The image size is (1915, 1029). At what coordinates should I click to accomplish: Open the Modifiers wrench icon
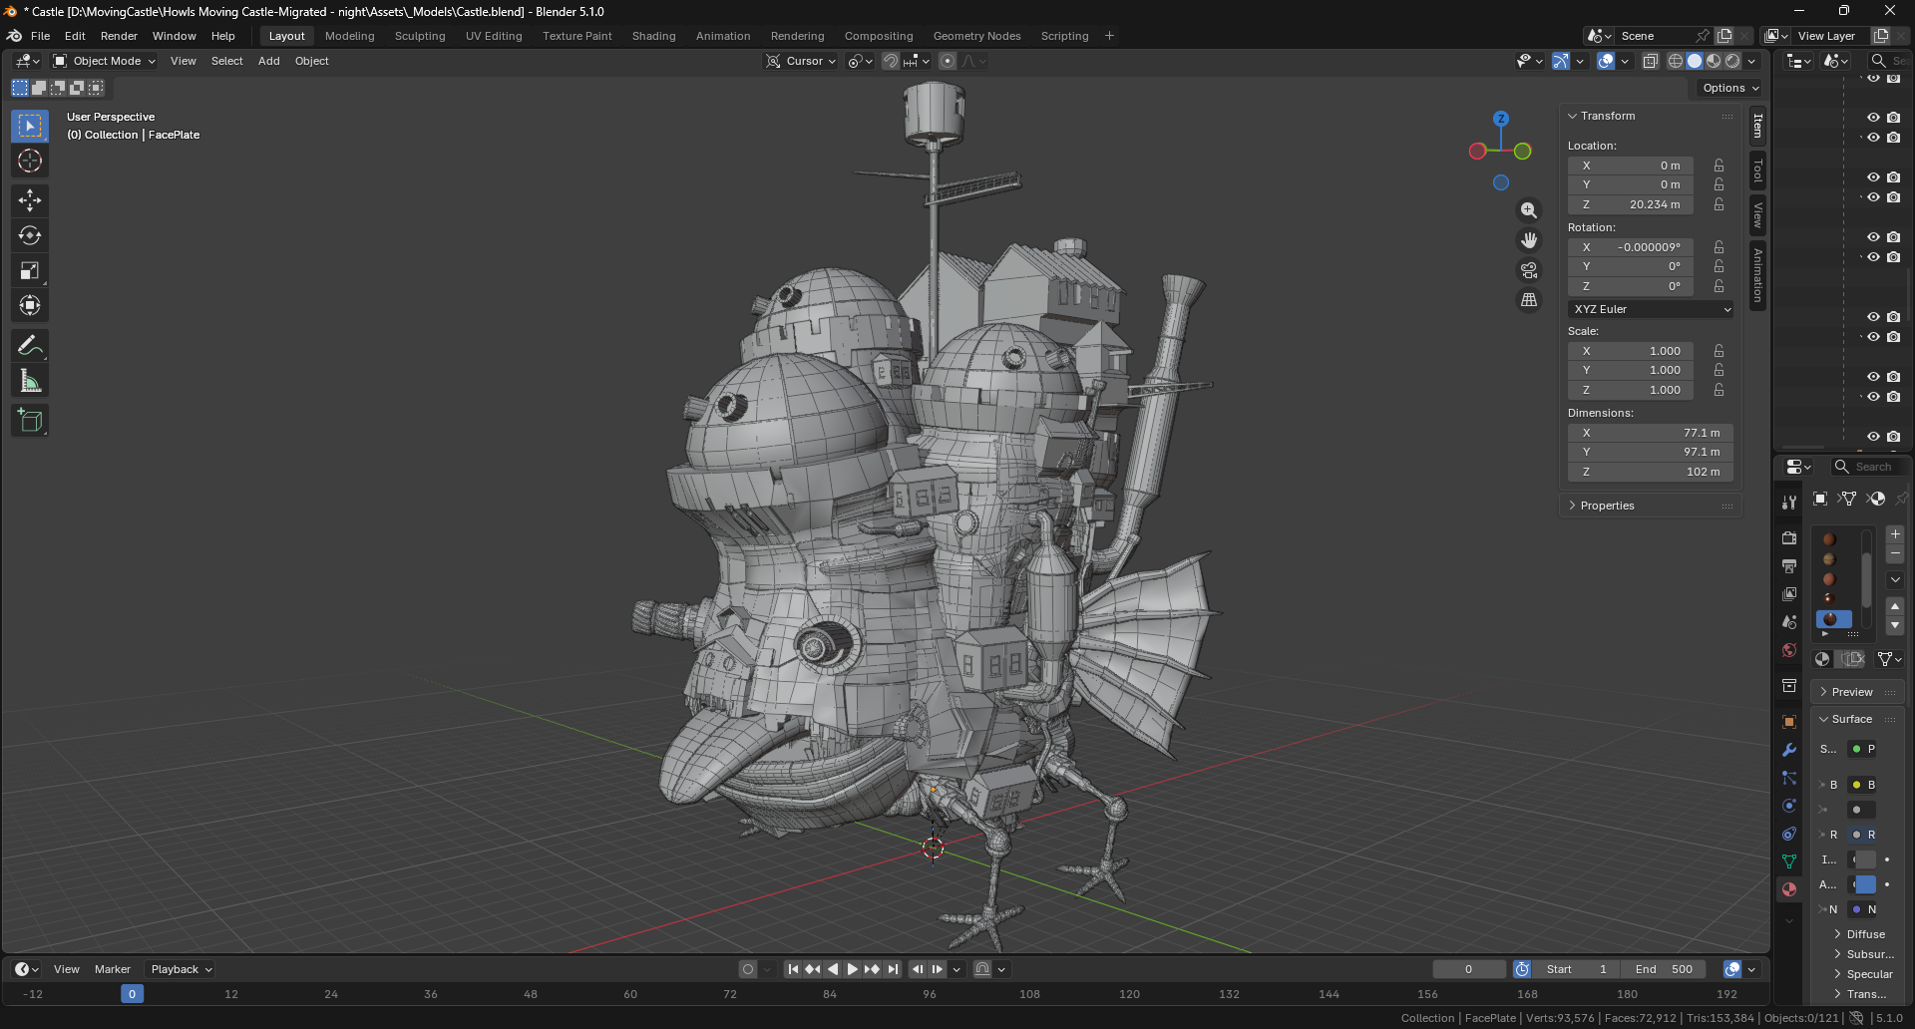pos(1789,750)
